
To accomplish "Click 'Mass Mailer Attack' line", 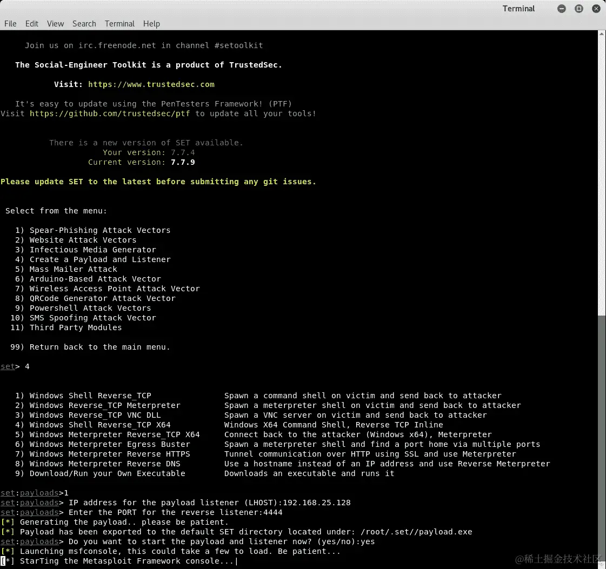I will (66, 269).
